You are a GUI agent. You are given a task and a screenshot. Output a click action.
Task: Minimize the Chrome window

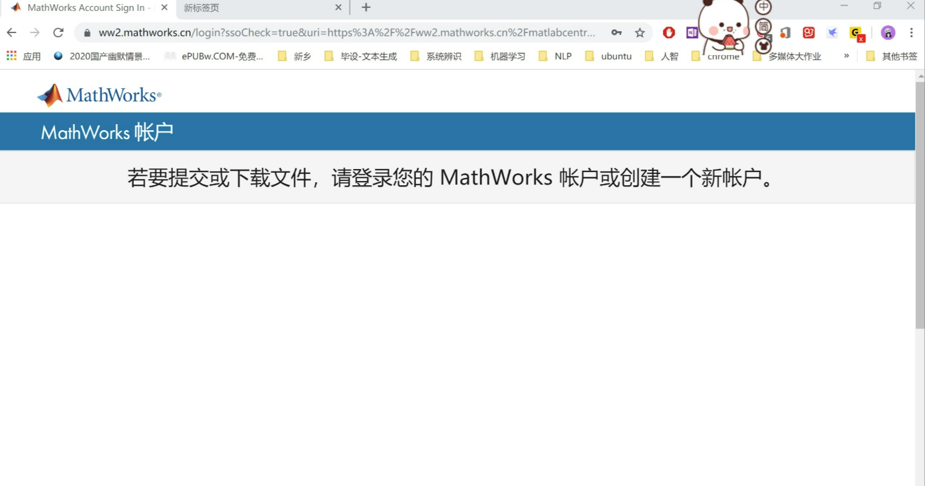tap(844, 6)
